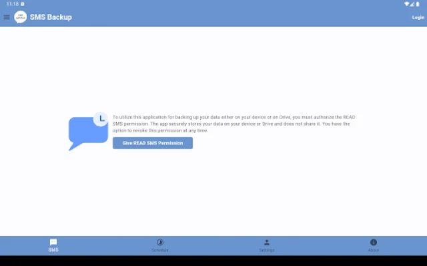The height and width of the screenshot is (266, 427).
Task: Tap the notification icon beside the time
Action: point(22,3)
